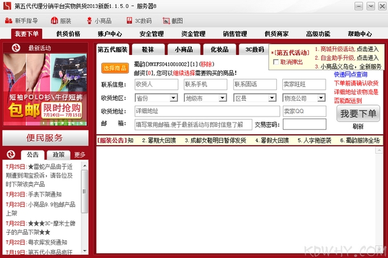Focus the 详细地址 input field
The height and width of the screenshot is (258, 388).
coord(207,112)
